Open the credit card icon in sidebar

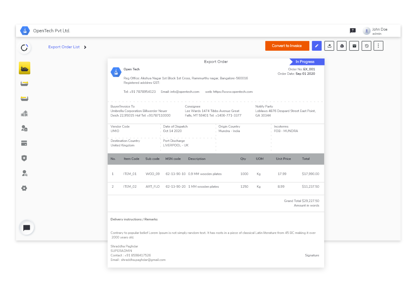point(25,143)
